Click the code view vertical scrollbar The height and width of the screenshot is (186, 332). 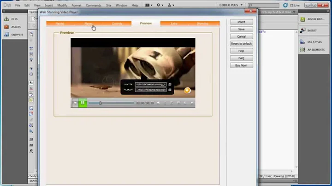[296, 99]
